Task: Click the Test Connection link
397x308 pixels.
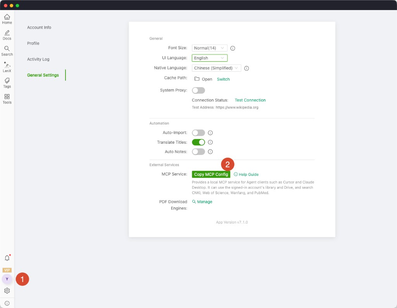Action: (x=250, y=100)
